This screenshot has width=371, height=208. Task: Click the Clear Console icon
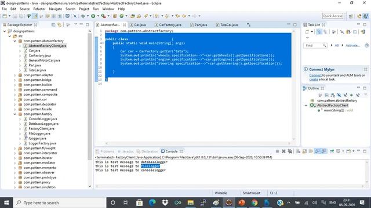point(299,151)
